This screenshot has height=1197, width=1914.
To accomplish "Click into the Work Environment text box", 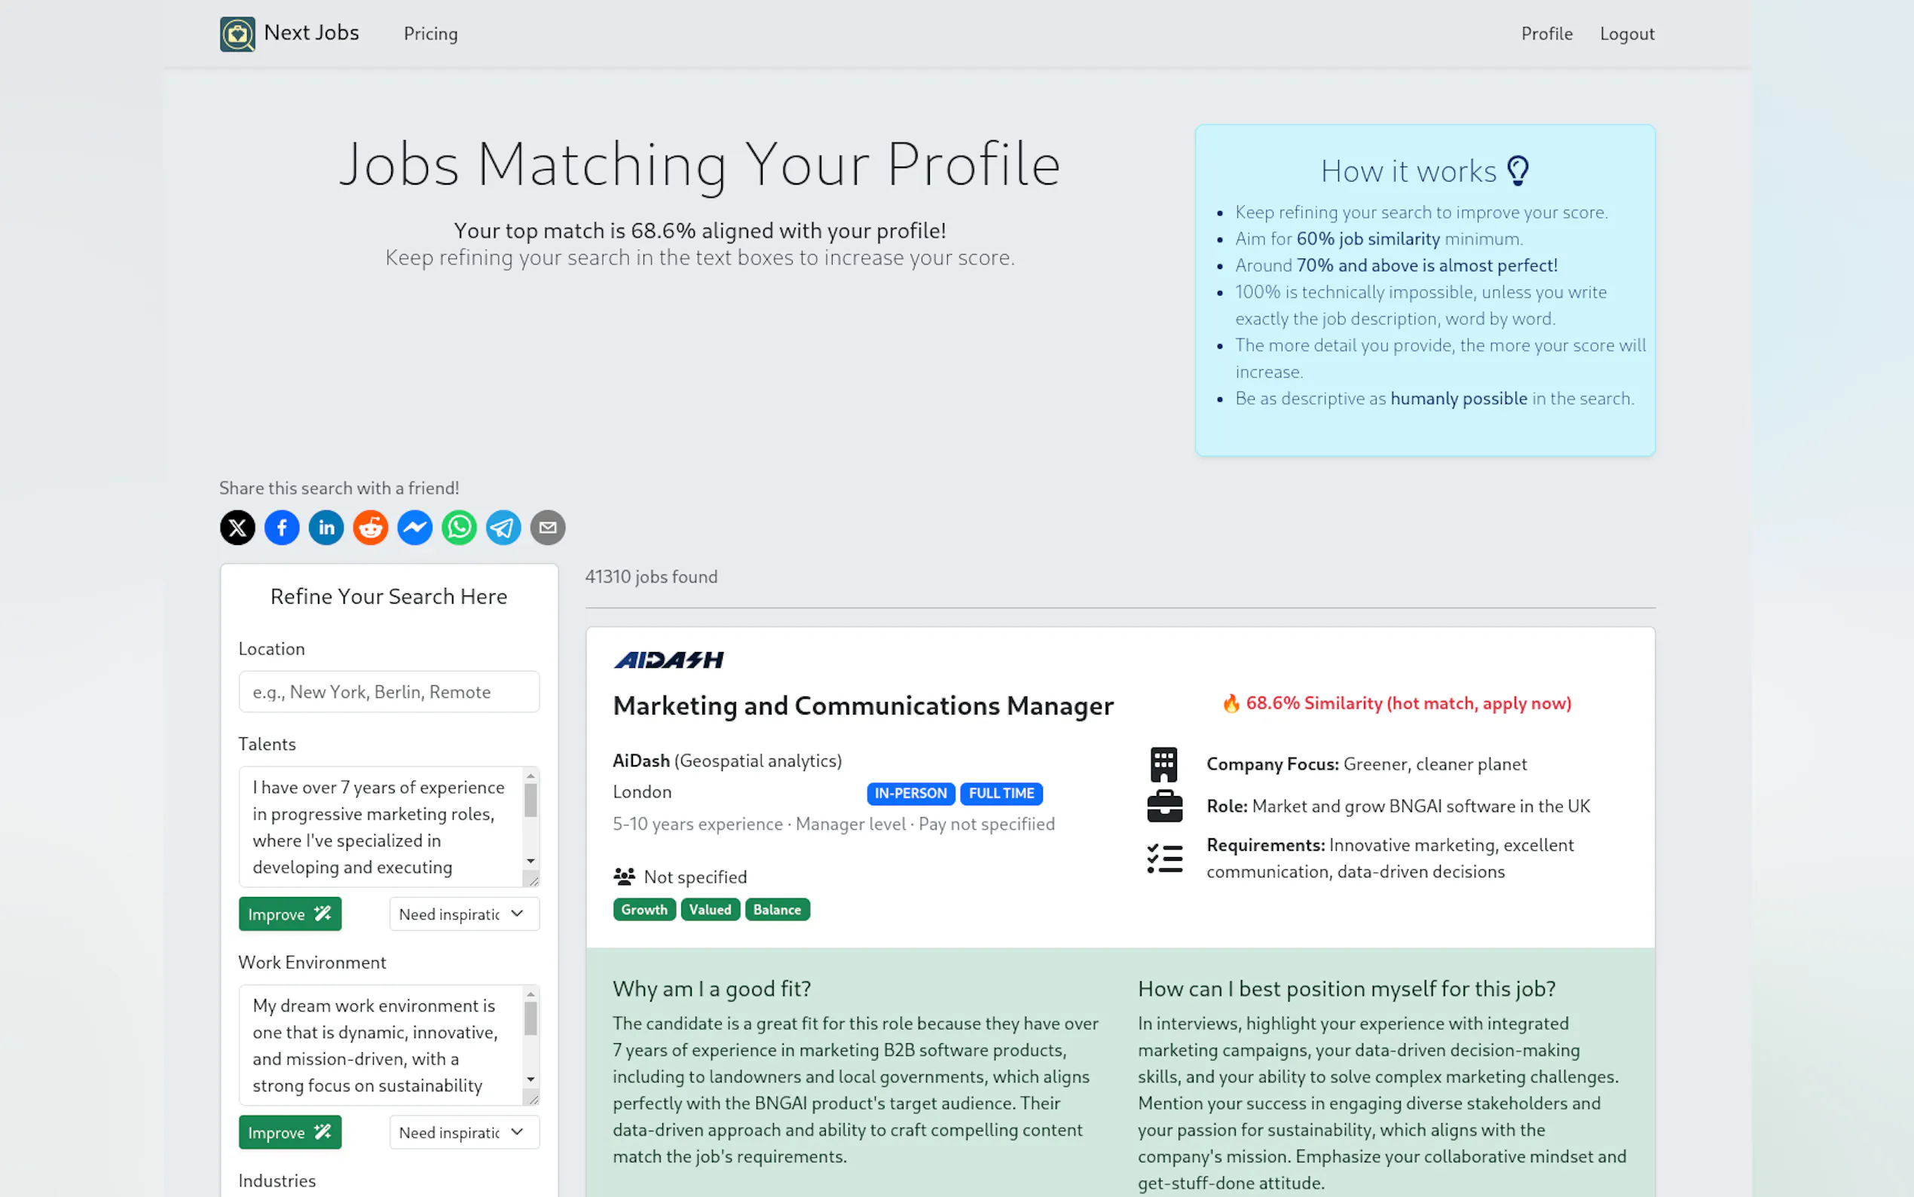I will [380, 1045].
